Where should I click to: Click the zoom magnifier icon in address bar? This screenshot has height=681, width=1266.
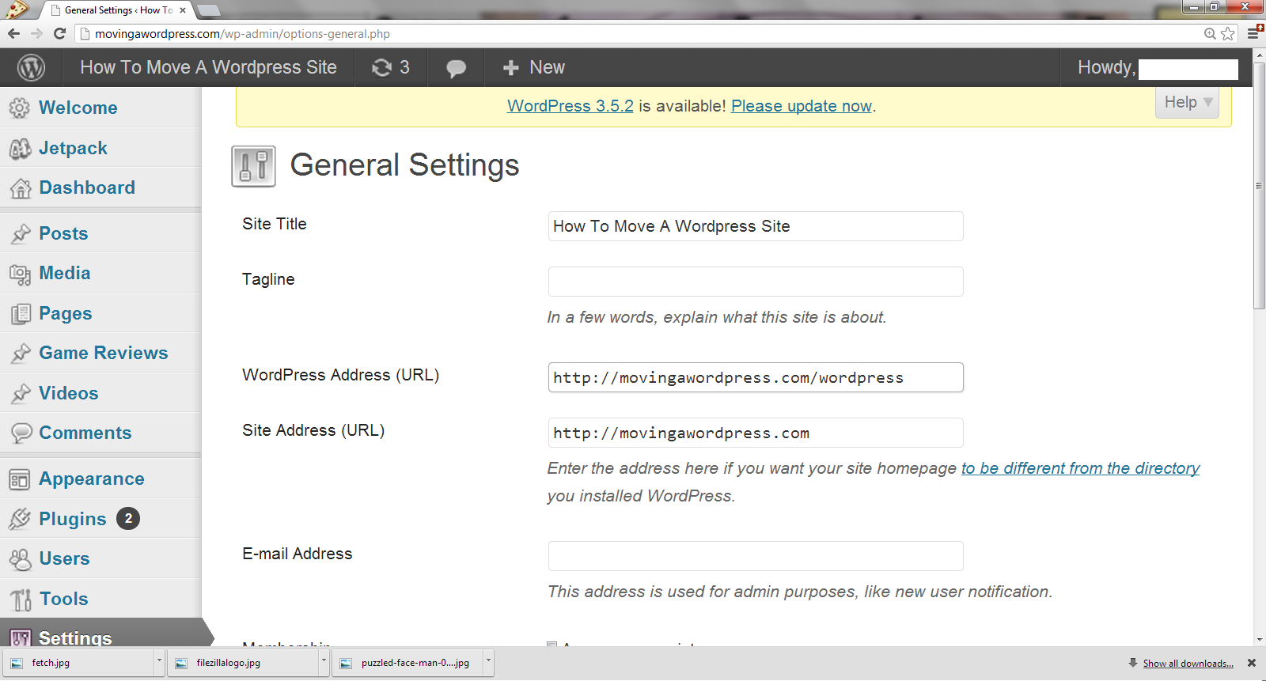(x=1210, y=33)
